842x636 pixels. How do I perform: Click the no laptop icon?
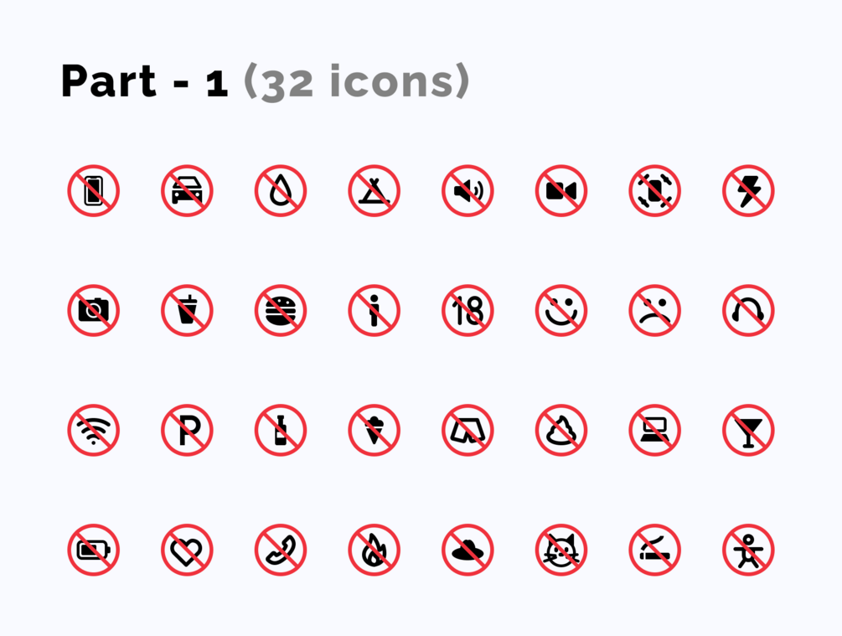pyautogui.click(x=654, y=430)
